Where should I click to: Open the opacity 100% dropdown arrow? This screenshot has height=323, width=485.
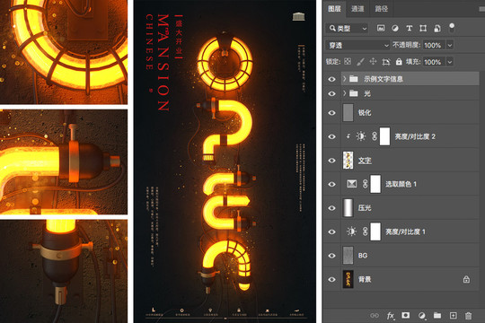(450, 45)
